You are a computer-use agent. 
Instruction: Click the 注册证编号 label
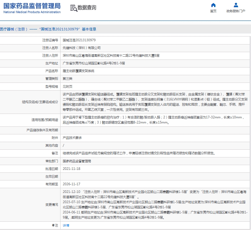pos(50,40)
